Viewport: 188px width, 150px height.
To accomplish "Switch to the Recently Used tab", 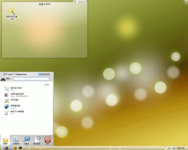I will tap(37, 141).
